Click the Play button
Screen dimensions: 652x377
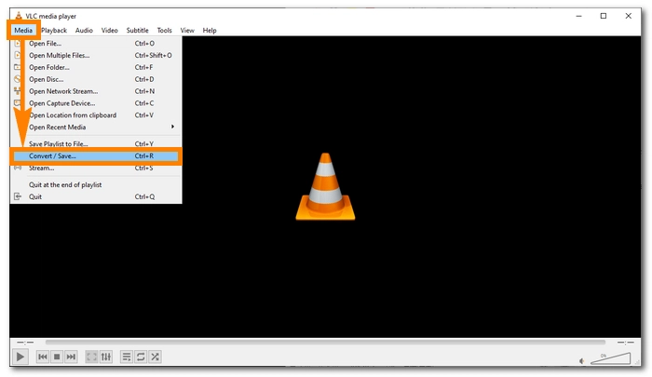[x=20, y=357]
